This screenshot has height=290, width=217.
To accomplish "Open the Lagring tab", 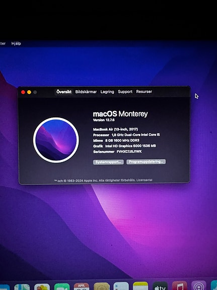I will click(x=107, y=92).
